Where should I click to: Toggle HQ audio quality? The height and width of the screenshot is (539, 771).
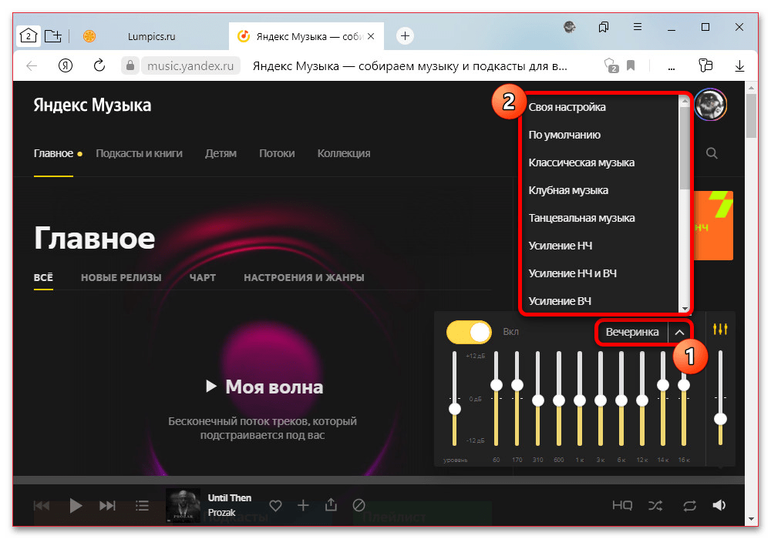point(622,505)
